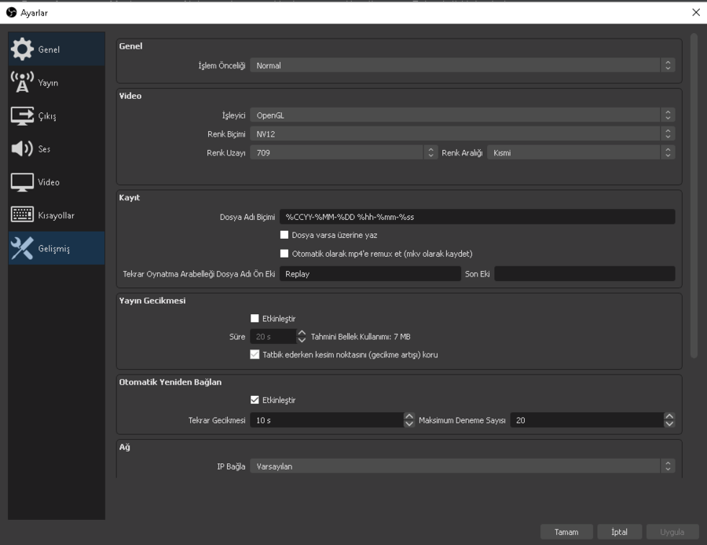Viewport: 707px width, 545px height.
Task: Switch to Yayın settings tab
Action: point(57,82)
